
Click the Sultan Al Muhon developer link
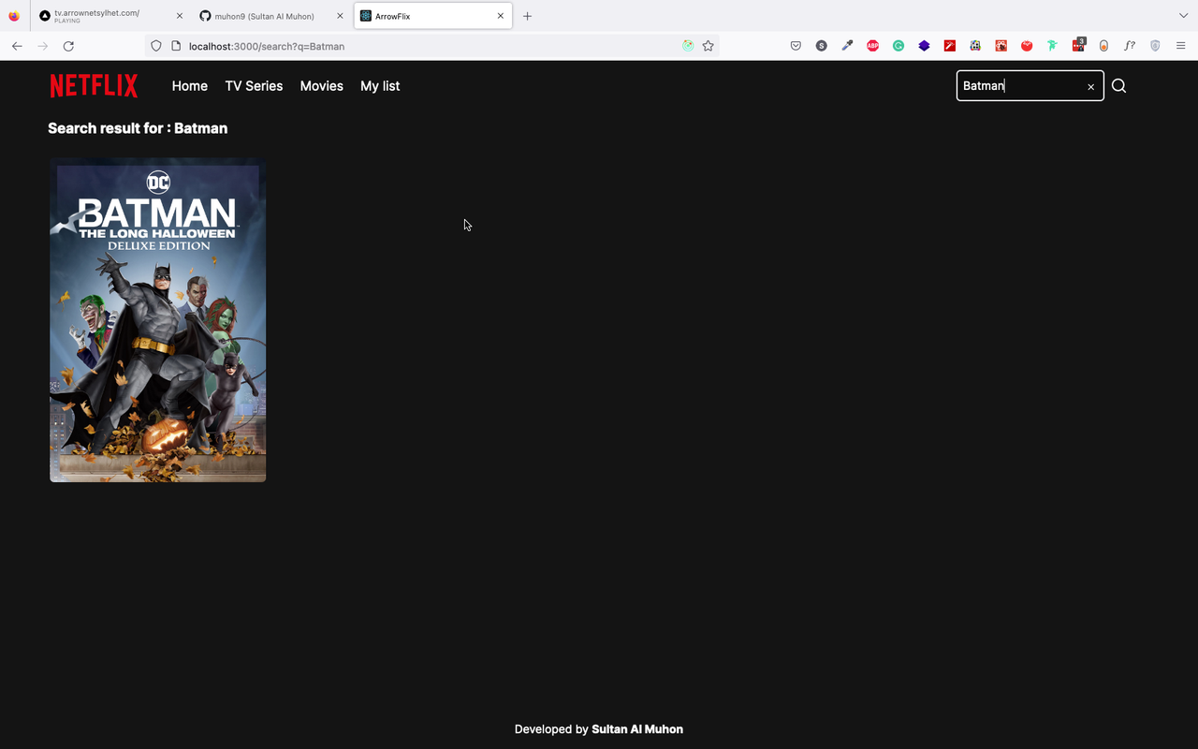637,728
